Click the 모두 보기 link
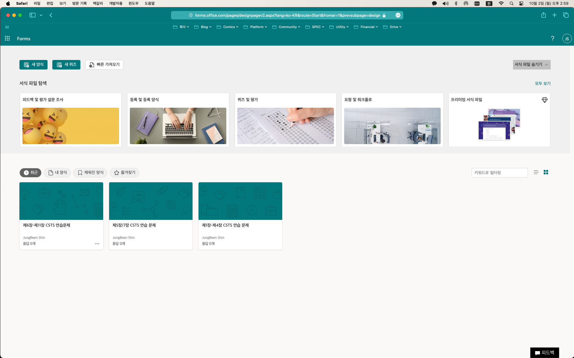Image resolution: width=574 pixels, height=358 pixels. (x=542, y=84)
